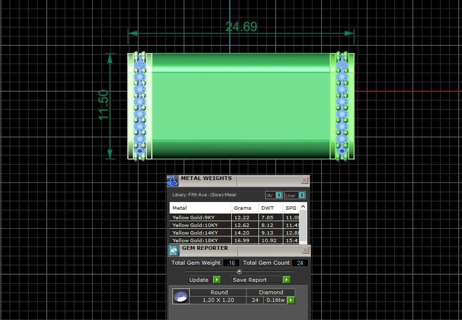Select the Yellow Gold:10KY row
The width and height of the screenshot is (462, 320).
235,225
